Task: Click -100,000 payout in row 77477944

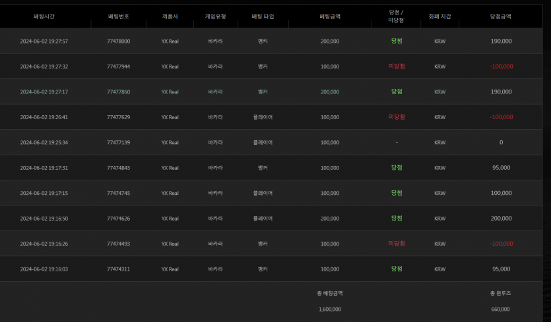Action: tap(501, 67)
